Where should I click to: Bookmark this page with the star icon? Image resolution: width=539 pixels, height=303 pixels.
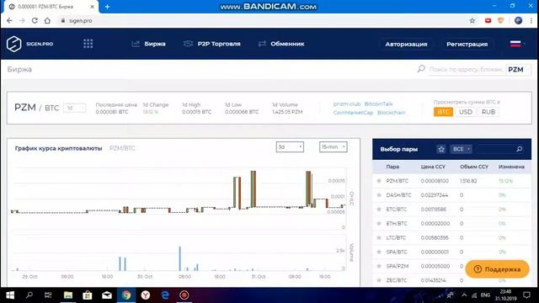(472, 20)
